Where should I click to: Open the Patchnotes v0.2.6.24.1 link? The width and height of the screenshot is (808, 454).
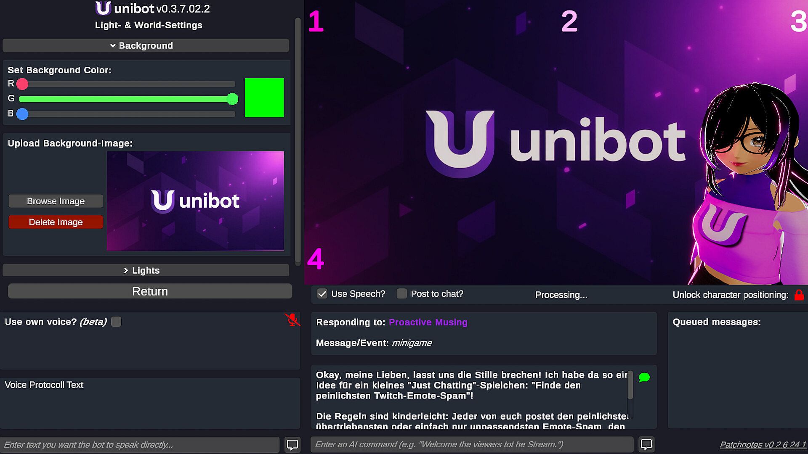[x=763, y=444]
